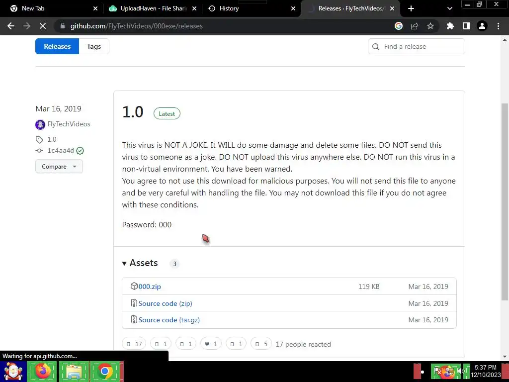Share this page via share icon
The image size is (509, 382).
click(415, 26)
